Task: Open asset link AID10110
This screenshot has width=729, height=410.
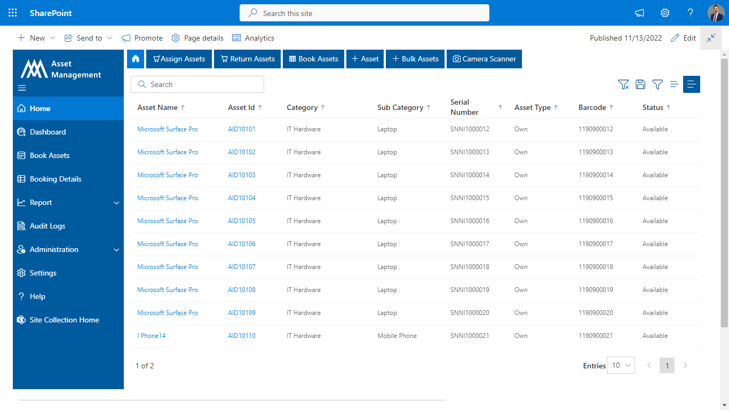Action: (x=242, y=335)
